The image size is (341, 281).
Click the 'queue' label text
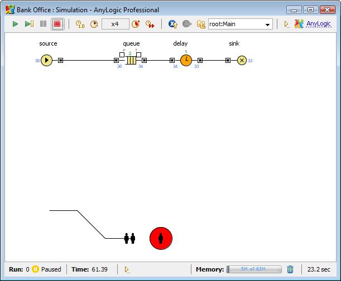click(131, 43)
